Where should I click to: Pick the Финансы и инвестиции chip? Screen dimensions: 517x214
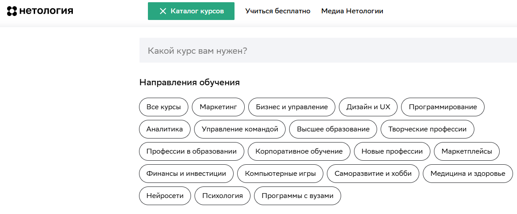point(186,174)
